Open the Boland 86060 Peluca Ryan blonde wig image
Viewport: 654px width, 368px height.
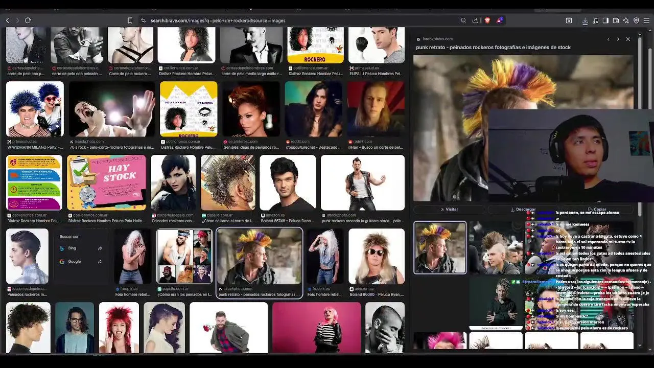pos(377,257)
